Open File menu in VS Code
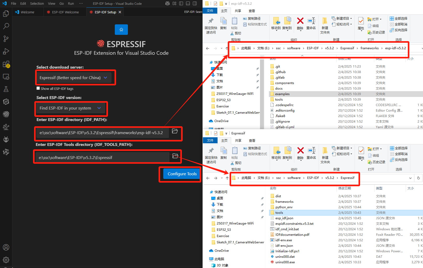Viewport: 423px width, 268px height. 14,3
